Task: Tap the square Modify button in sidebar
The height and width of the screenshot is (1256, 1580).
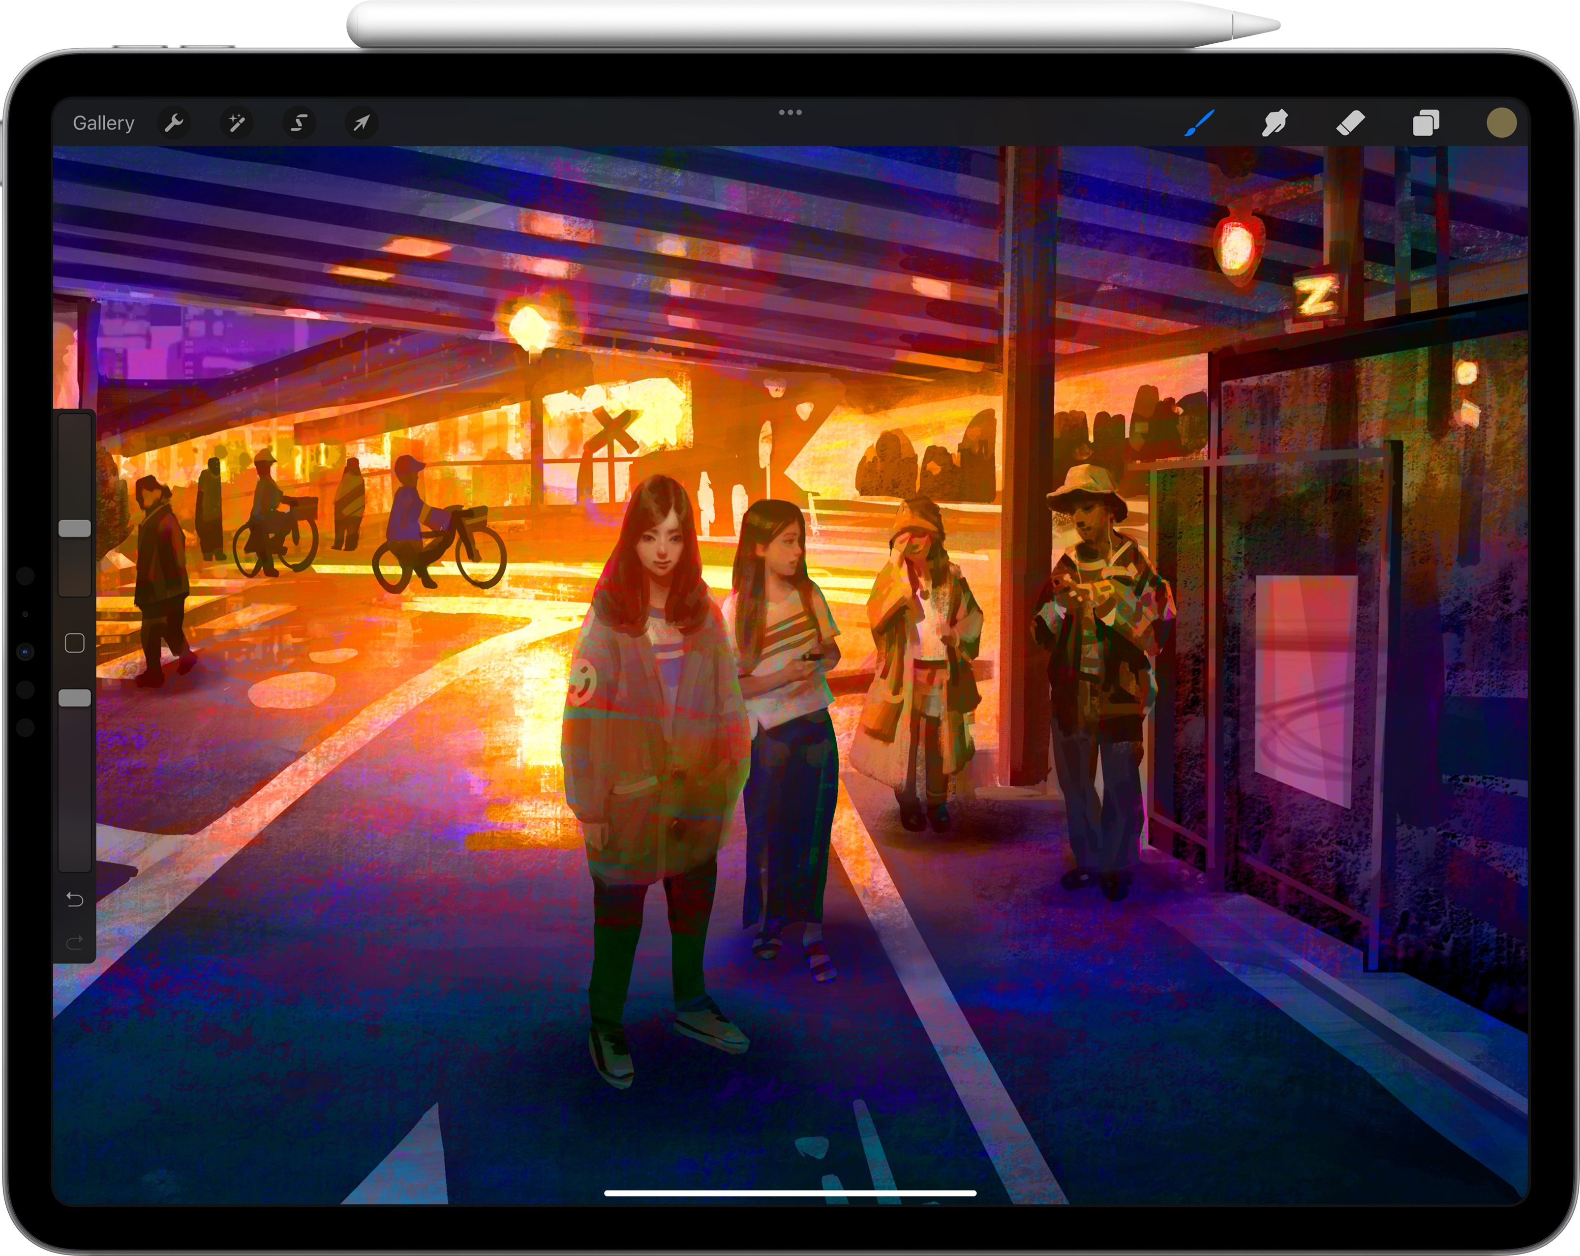Action: coord(75,643)
